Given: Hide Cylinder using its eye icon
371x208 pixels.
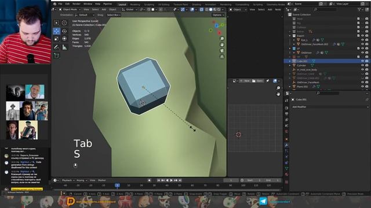Looking at the screenshot, I should pos(362,65).
